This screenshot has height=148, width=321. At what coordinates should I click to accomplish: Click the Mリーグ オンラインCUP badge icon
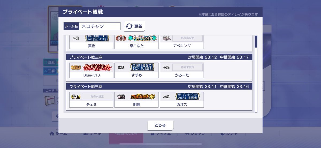pos(188,96)
